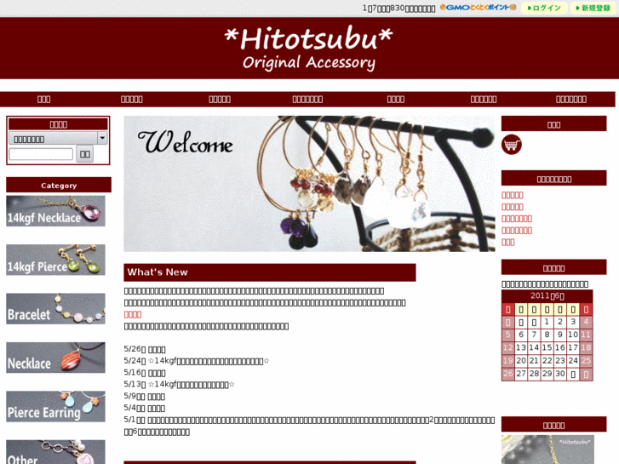Click the red link under What's New text
The height and width of the screenshot is (464, 619).
coord(133,314)
